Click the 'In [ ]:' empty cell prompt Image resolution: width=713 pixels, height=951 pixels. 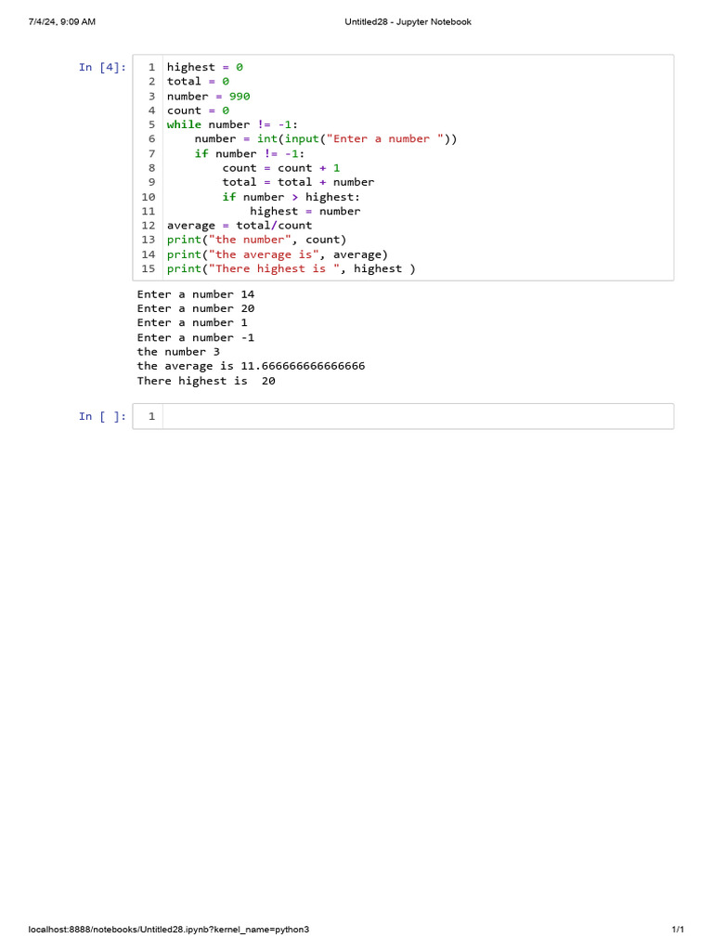pyautogui.click(x=102, y=416)
